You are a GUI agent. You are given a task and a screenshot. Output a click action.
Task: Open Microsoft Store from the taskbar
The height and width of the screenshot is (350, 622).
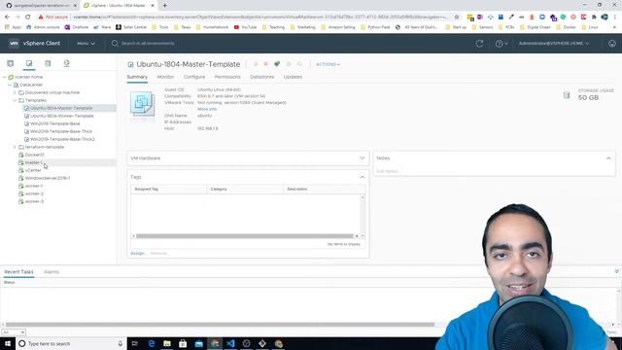tap(183, 343)
